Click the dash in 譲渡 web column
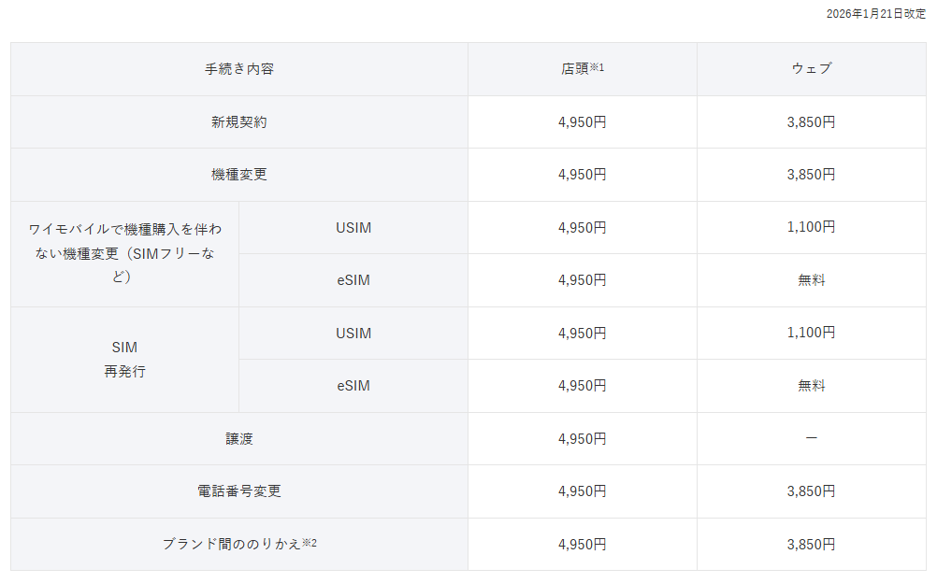 (x=811, y=438)
